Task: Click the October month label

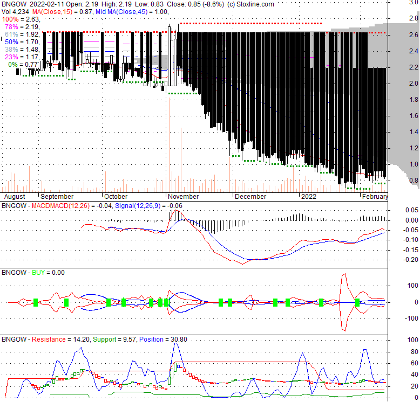Action: (116, 197)
